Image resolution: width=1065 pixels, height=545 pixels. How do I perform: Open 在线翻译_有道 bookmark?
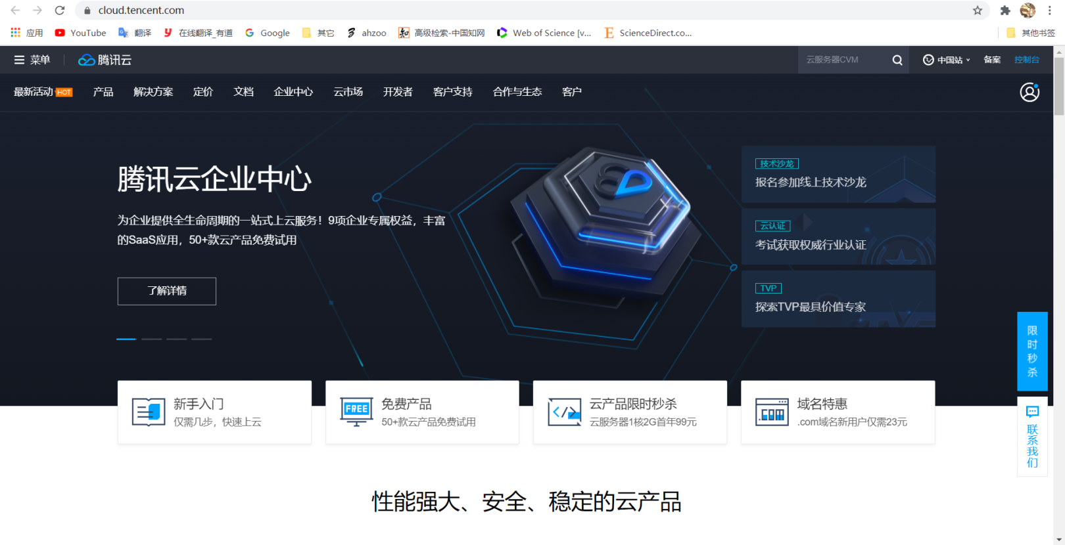(198, 33)
